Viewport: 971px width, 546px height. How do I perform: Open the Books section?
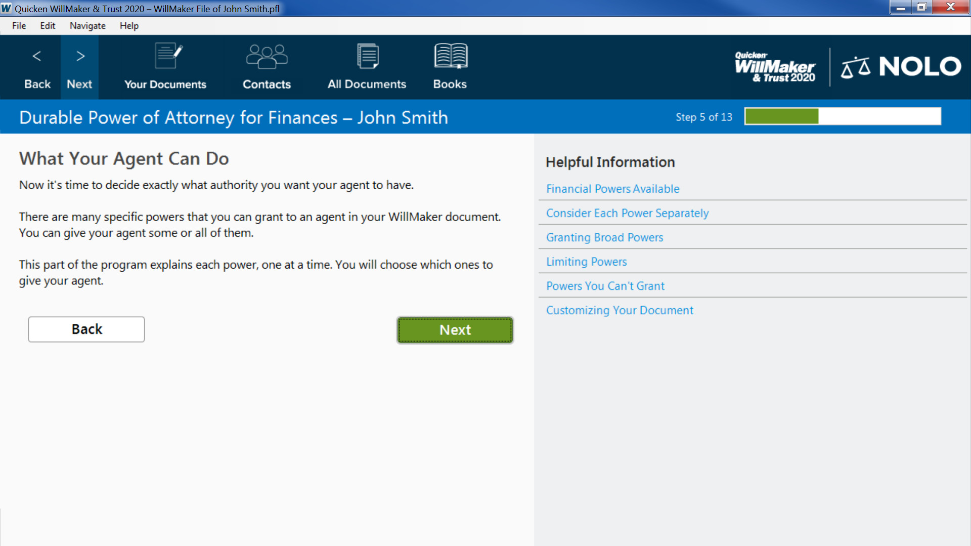pyautogui.click(x=450, y=67)
